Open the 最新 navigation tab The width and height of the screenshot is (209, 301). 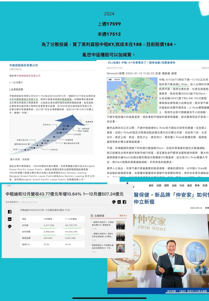tap(151, 185)
